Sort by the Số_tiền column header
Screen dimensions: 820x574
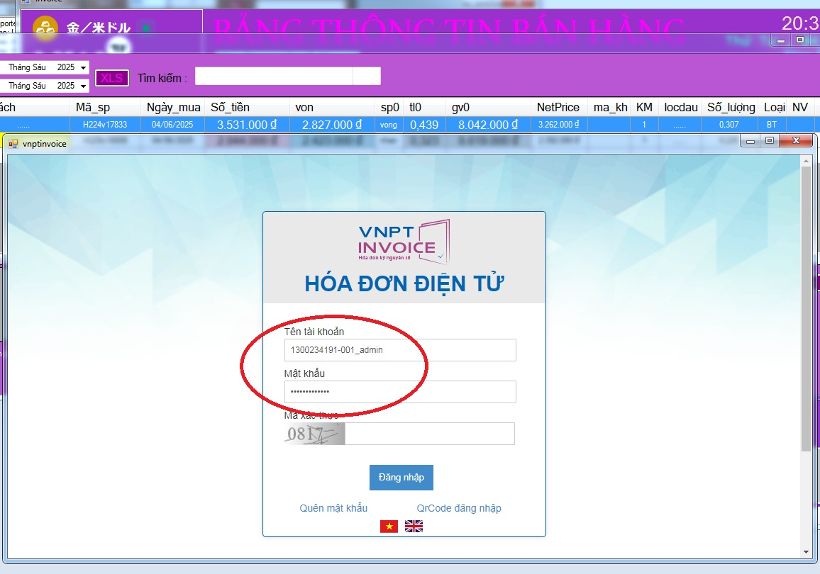(x=230, y=108)
